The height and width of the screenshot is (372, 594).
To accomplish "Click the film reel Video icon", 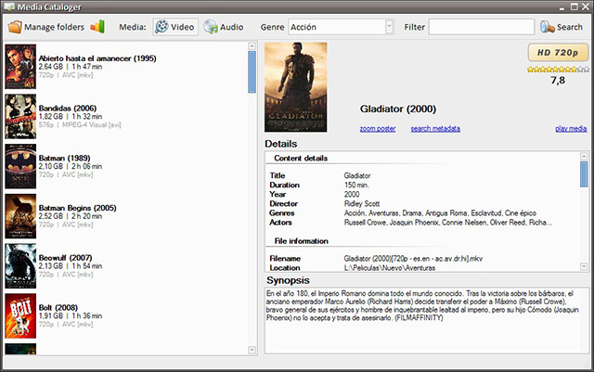I will [161, 27].
